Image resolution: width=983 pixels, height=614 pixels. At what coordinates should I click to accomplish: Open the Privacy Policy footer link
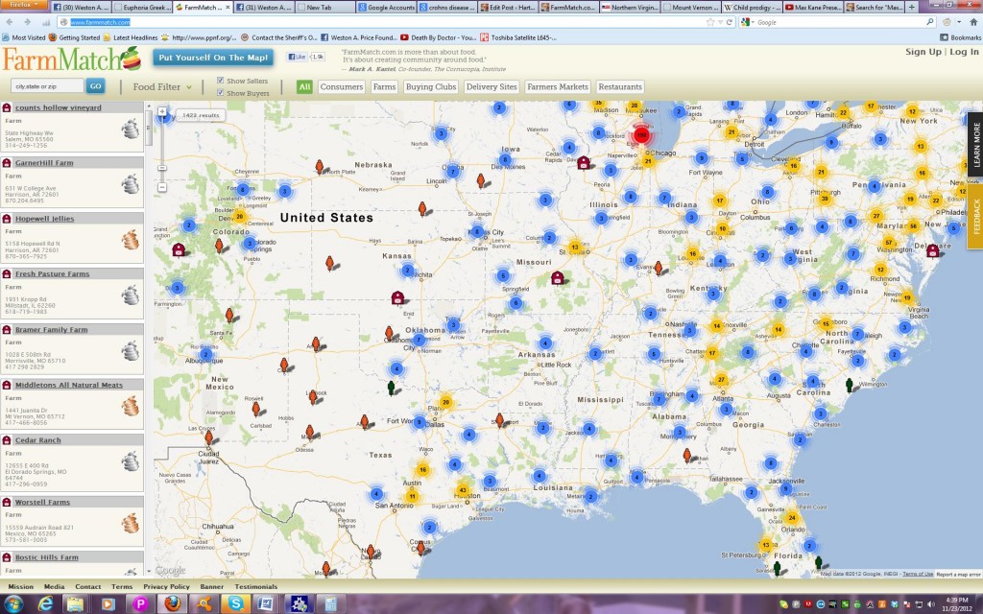[166, 587]
